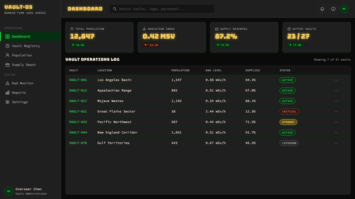
Task: Click the Status column header
Action: click(285, 70)
